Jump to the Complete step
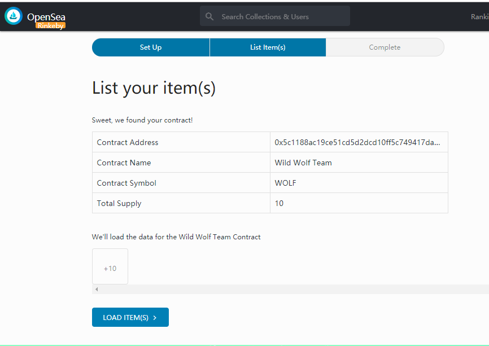The image size is (489, 346). (x=385, y=47)
